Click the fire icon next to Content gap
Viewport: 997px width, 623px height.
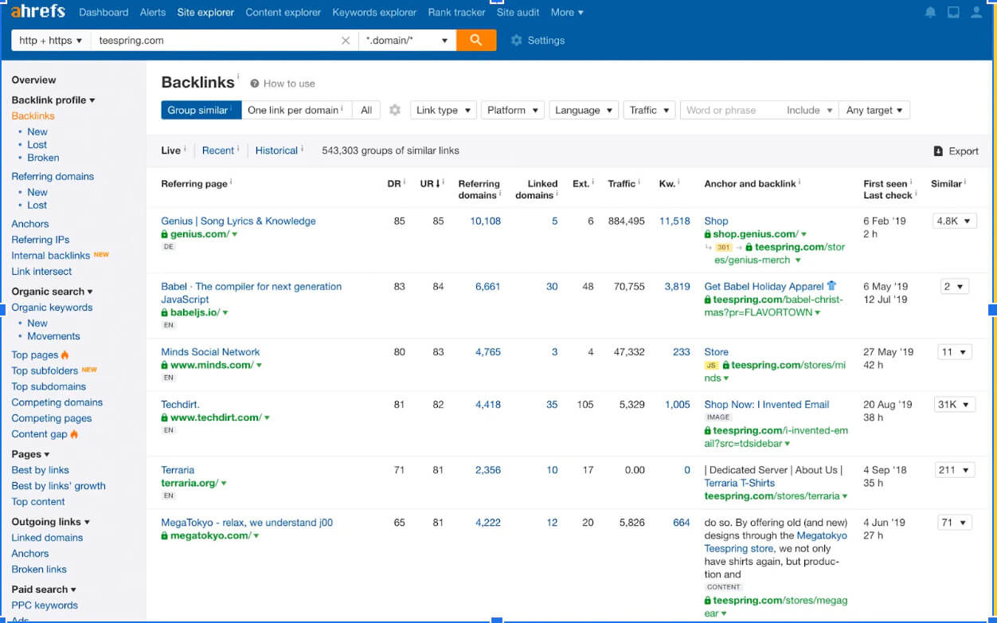click(x=75, y=434)
